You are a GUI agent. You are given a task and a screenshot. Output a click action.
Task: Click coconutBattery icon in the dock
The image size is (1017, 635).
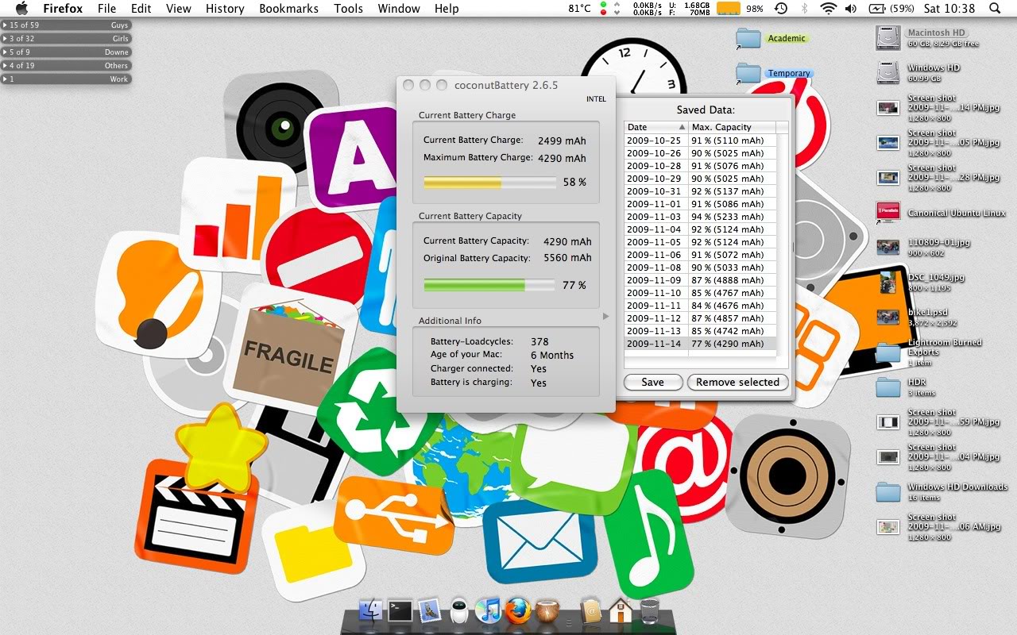tap(547, 610)
